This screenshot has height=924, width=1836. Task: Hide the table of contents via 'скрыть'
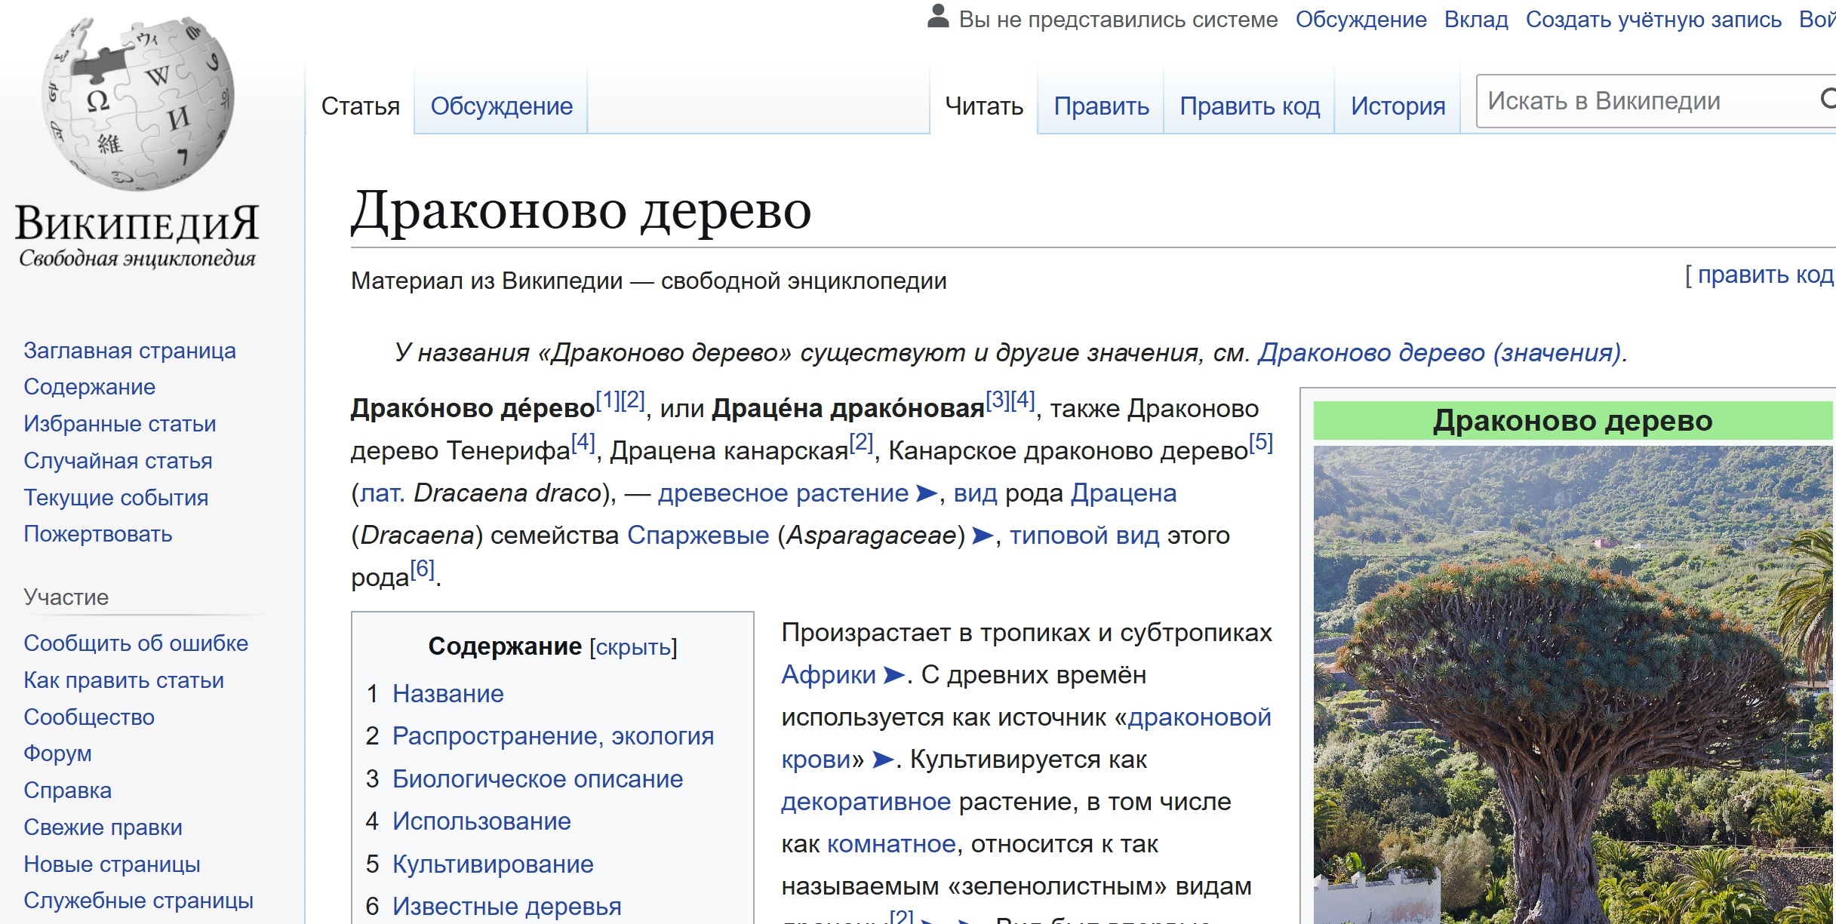click(634, 647)
